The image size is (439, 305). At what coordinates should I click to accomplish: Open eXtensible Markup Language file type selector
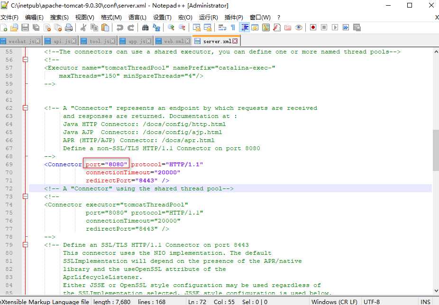pyautogui.click(x=45, y=302)
